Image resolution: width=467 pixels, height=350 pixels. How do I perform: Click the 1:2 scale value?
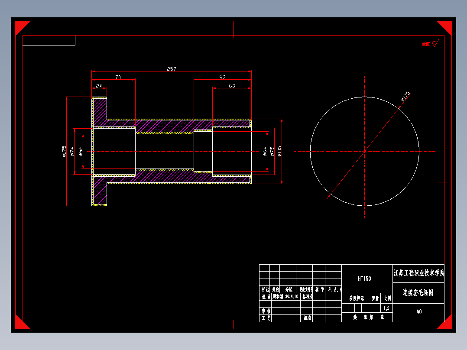pos(386,308)
